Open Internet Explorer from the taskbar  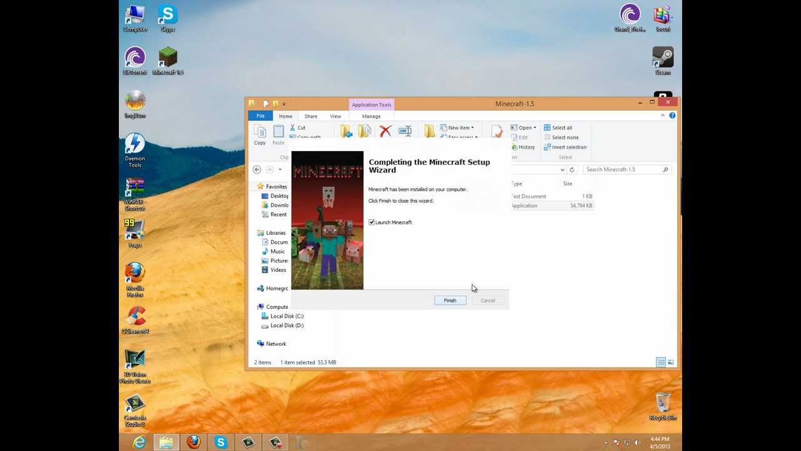tap(139, 443)
